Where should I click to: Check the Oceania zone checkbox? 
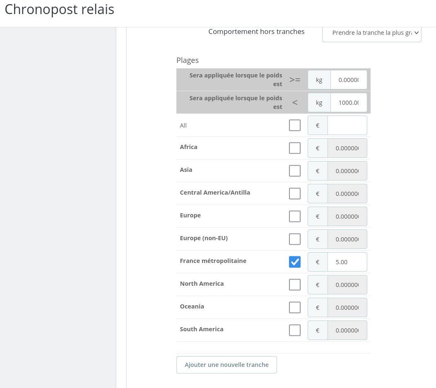295,308
